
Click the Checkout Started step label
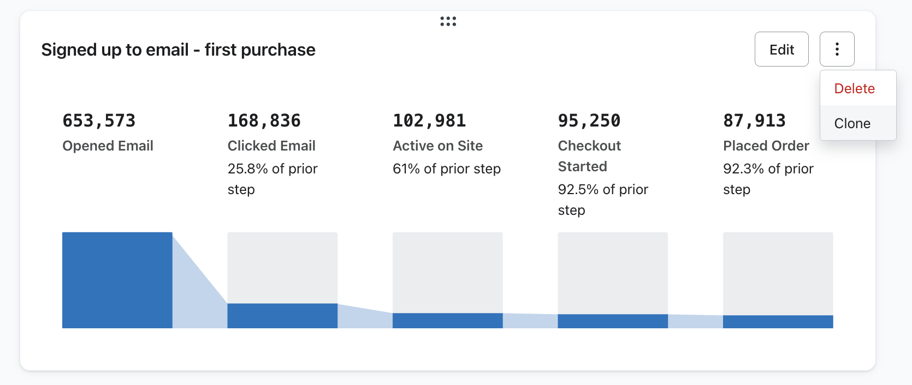[589, 156]
